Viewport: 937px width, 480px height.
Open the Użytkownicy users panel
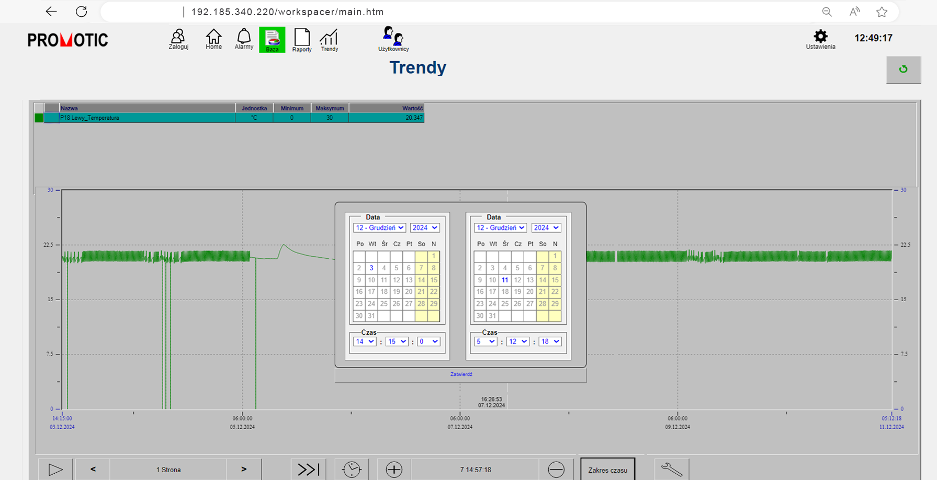coord(393,38)
